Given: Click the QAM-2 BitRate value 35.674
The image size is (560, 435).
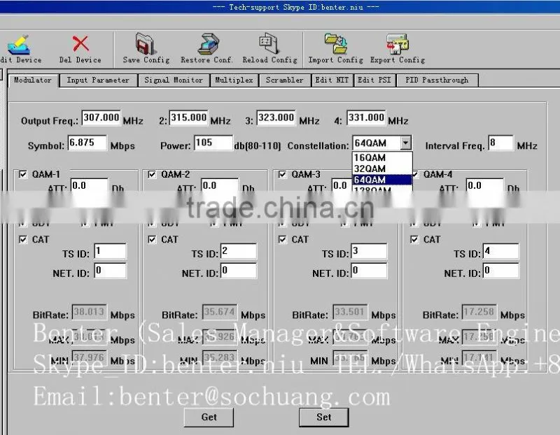Looking at the screenshot, I should pos(220,312).
